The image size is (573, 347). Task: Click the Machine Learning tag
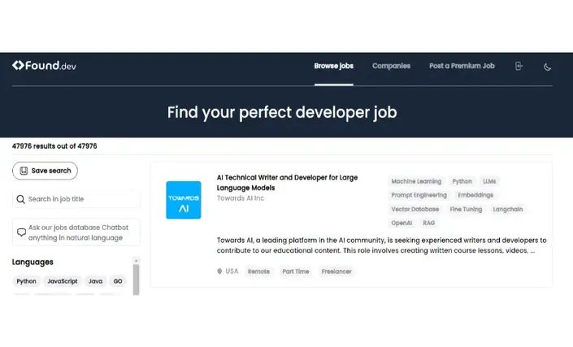tap(416, 181)
